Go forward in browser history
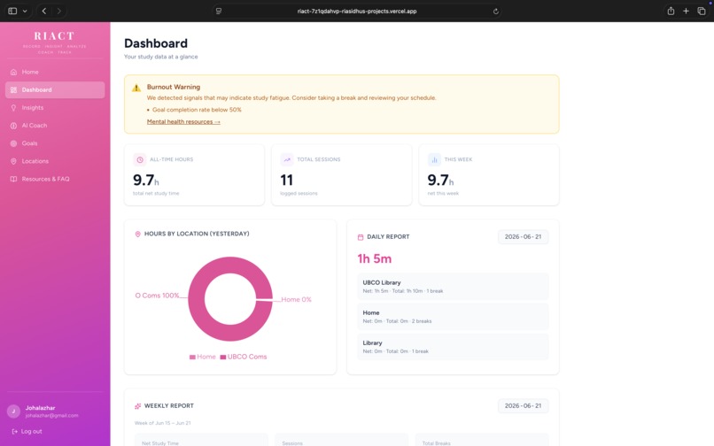The image size is (714, 446). point(58,11)
